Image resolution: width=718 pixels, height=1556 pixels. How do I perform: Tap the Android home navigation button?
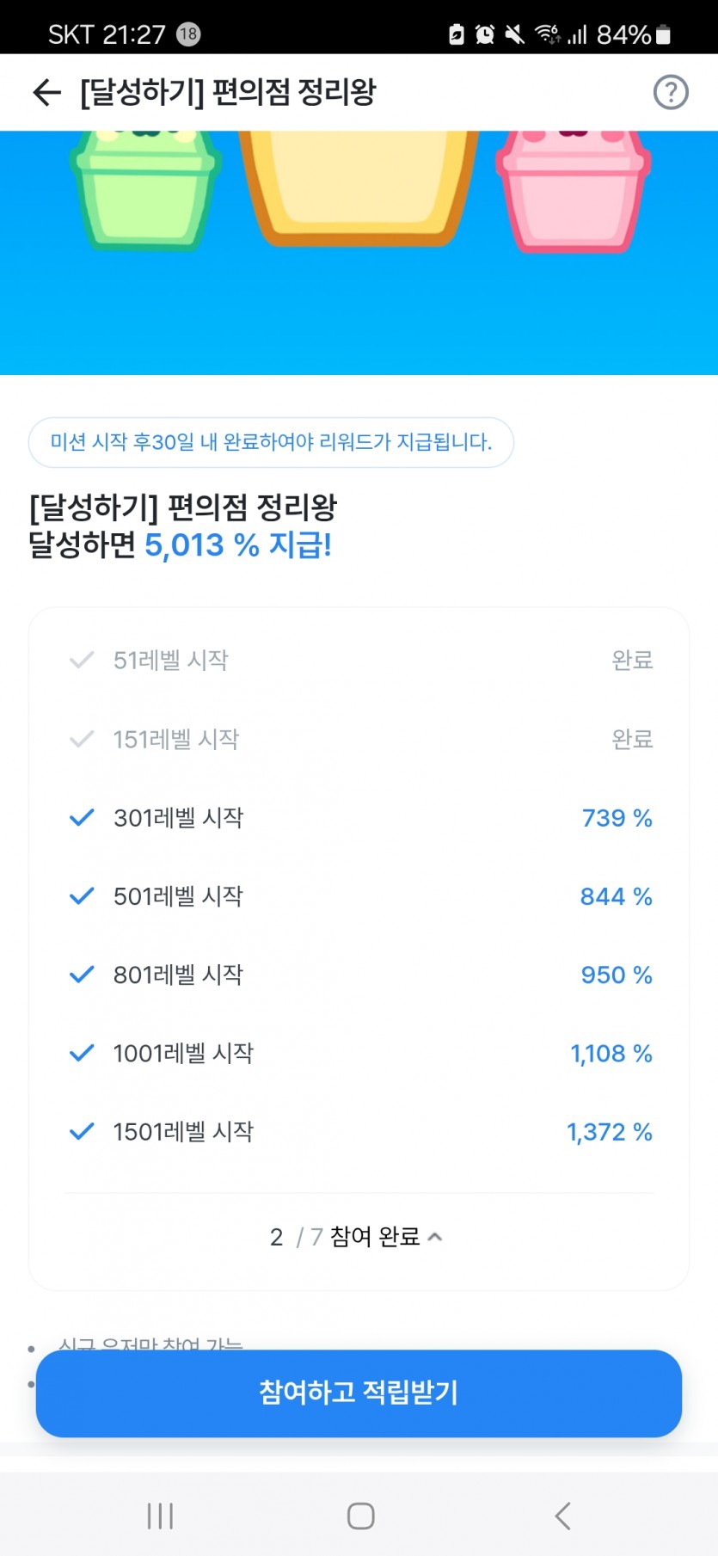[x=360, y=1516]
